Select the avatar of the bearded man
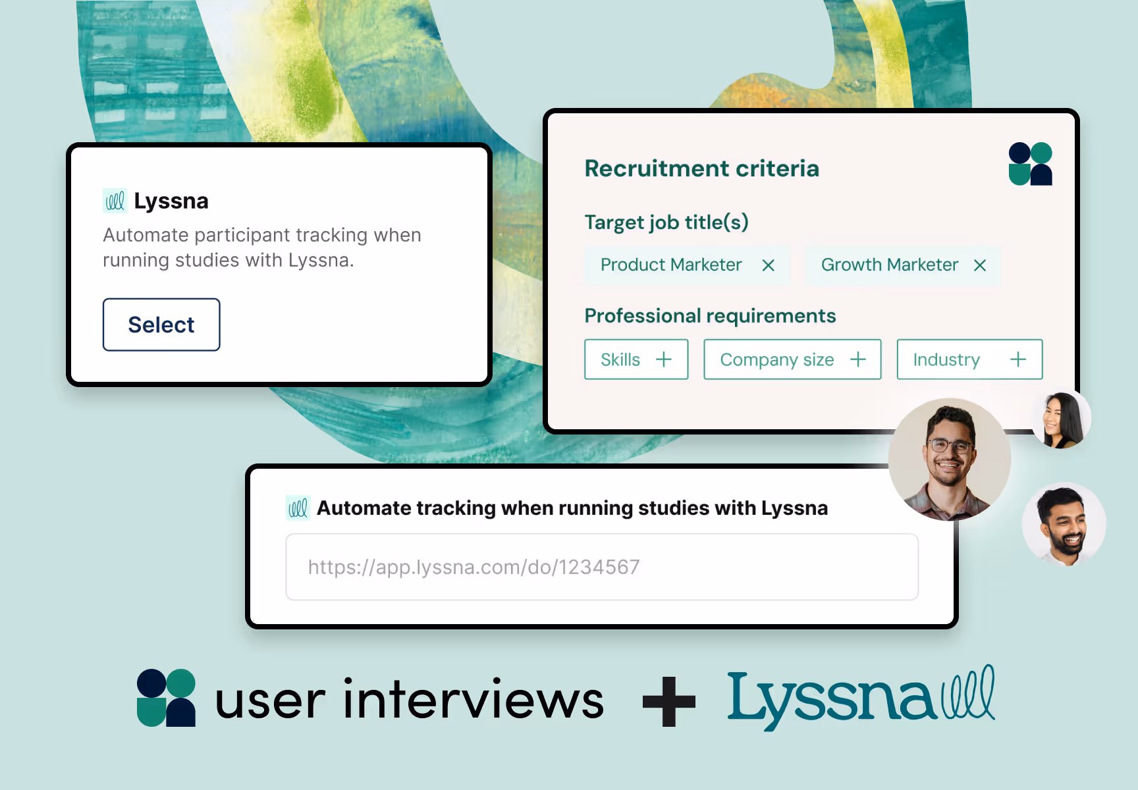This screenshot has height=790, width=1138. click(1064, 525)
